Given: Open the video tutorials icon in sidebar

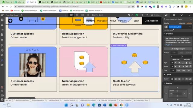Looking at the screenshot, I should 2,95.
